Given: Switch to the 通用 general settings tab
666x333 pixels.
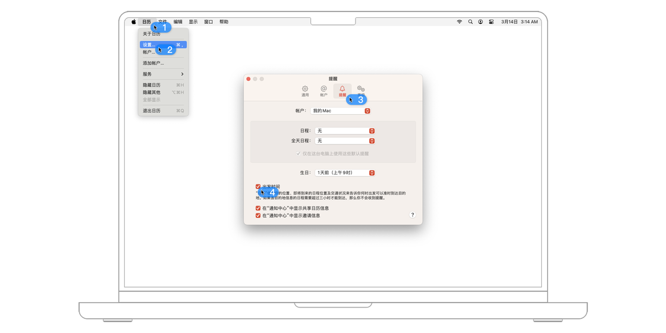Looking at the screenshot, I should 305,91.
